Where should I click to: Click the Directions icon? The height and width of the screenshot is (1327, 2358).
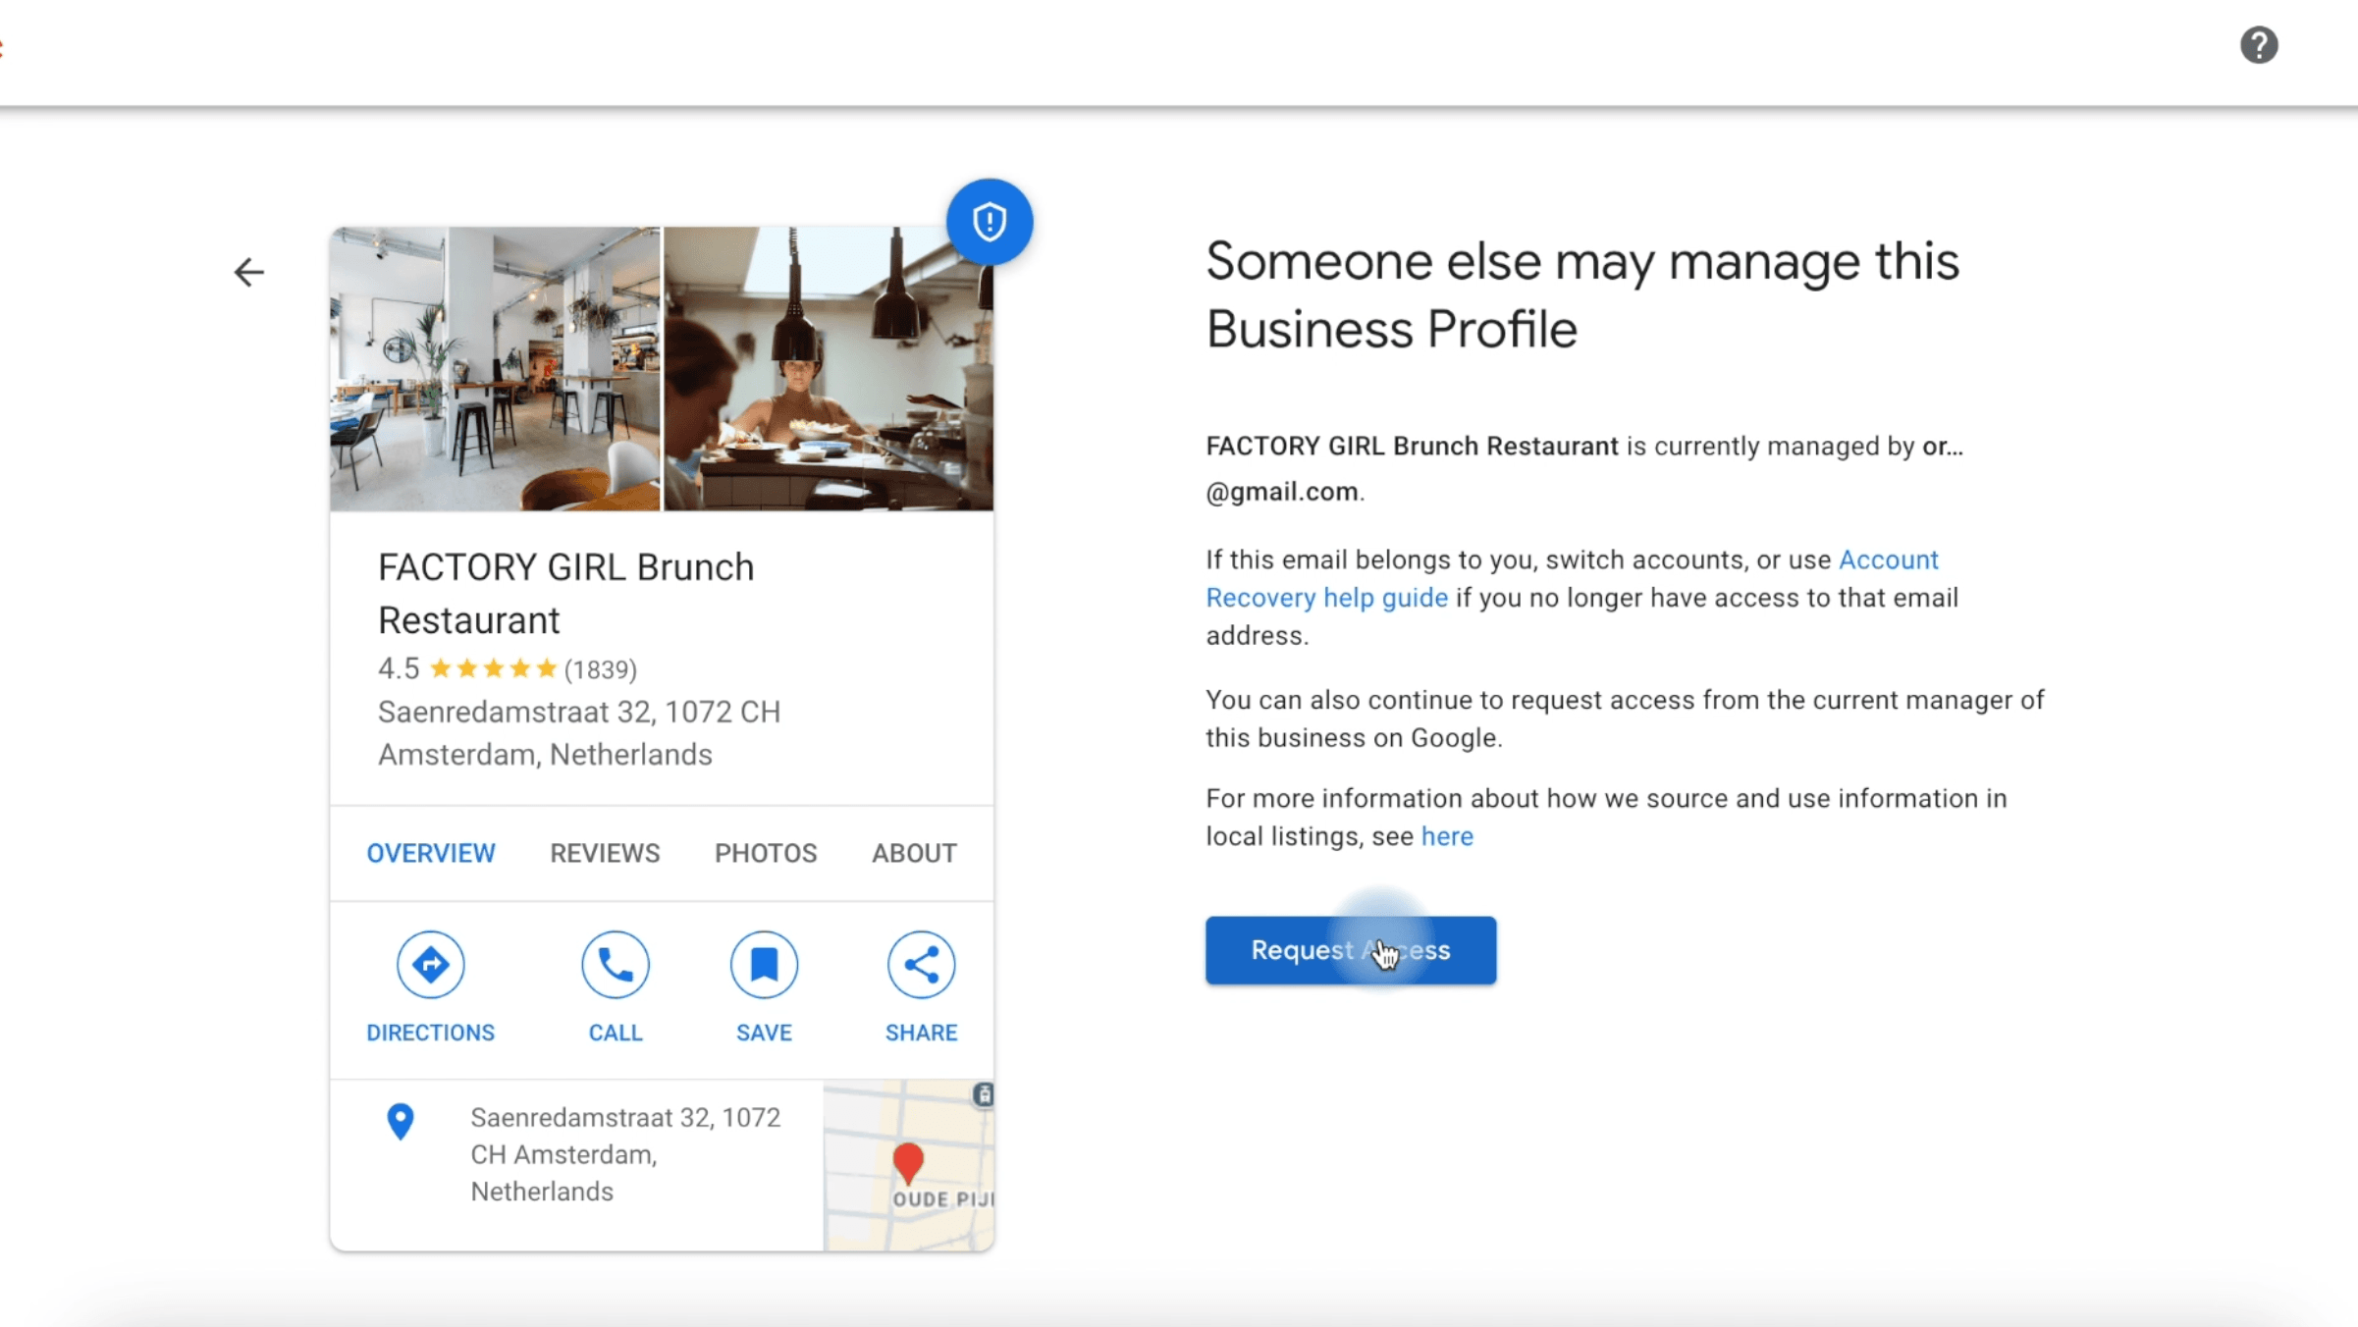pos(430,965)
